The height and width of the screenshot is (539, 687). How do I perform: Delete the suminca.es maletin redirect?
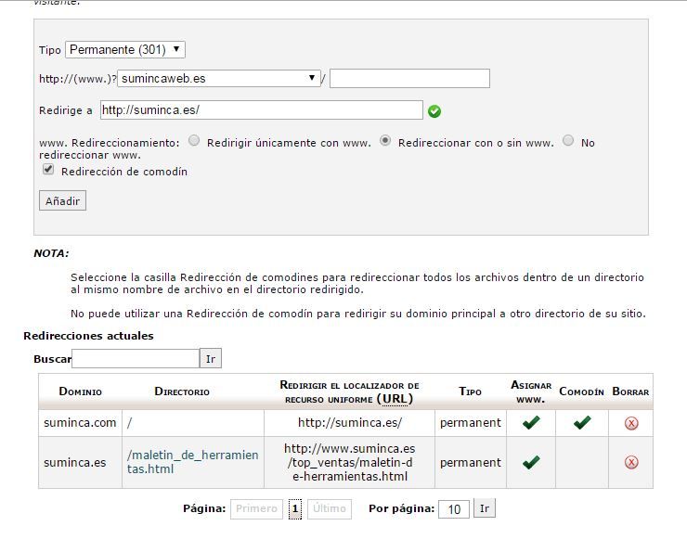pos(631,462)
